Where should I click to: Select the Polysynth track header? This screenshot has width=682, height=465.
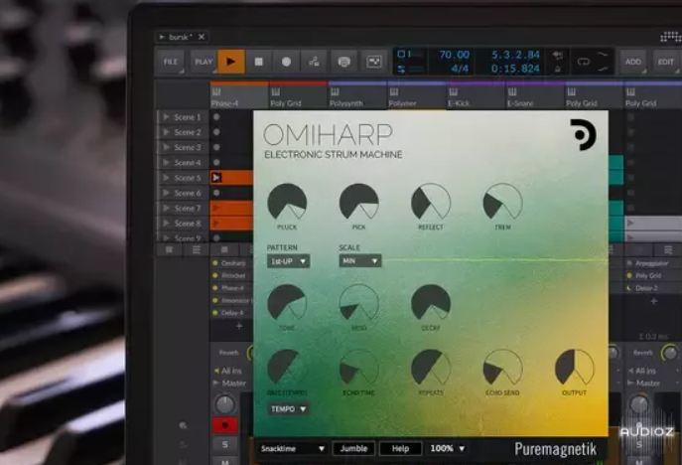point(357,96)
